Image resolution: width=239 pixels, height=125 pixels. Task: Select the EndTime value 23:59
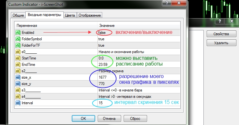(x=103, y=65)
